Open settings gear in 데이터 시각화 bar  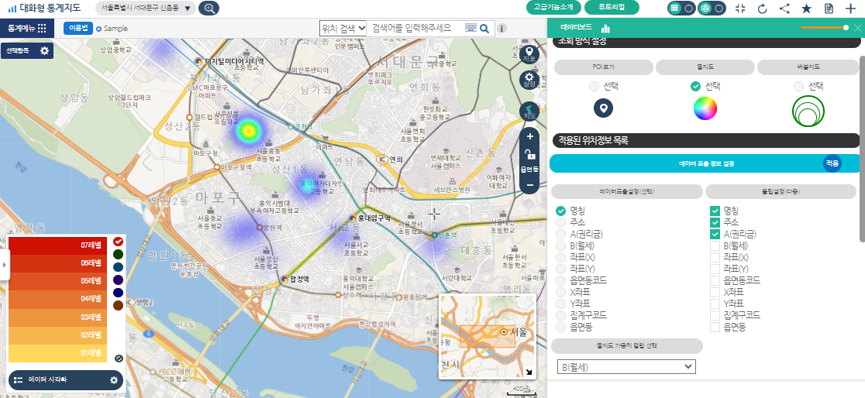pos(114,380)
